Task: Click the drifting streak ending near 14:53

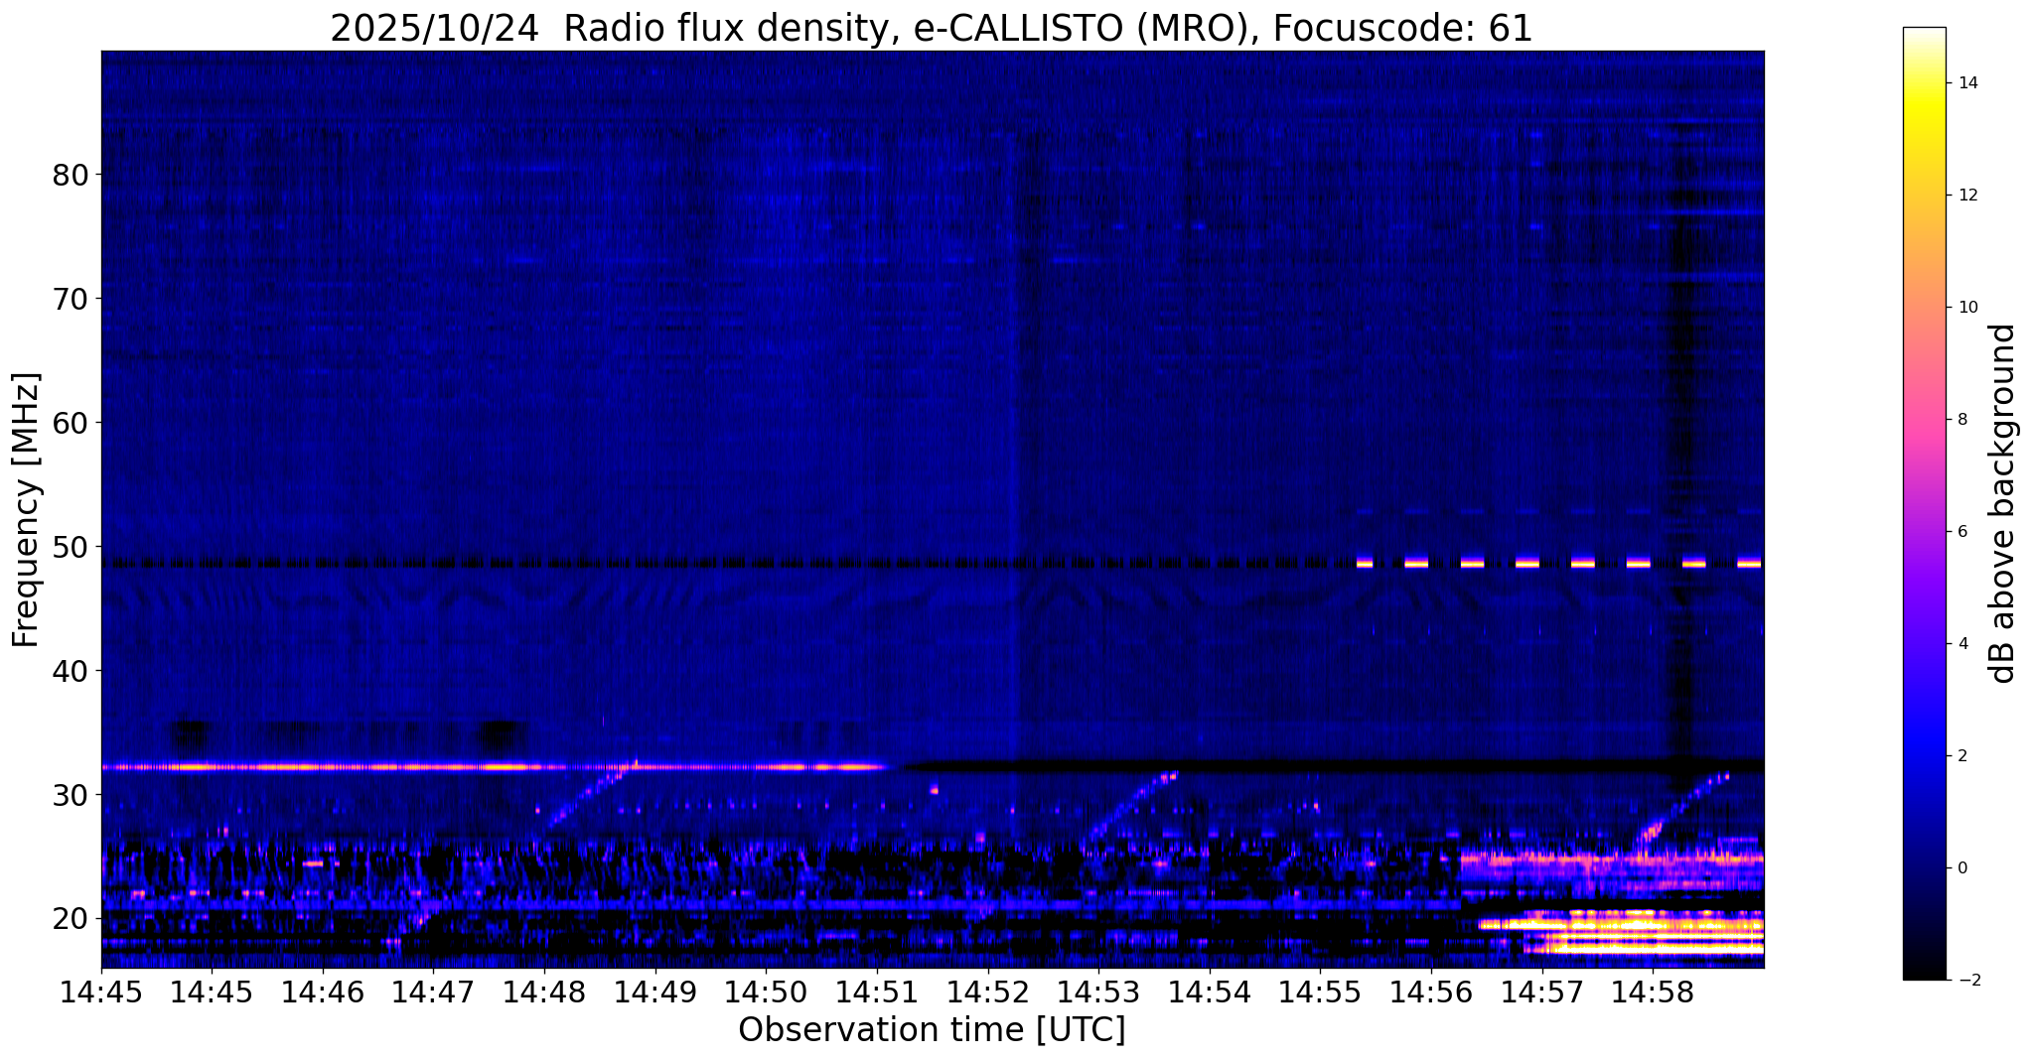Action: point(1129,807)
